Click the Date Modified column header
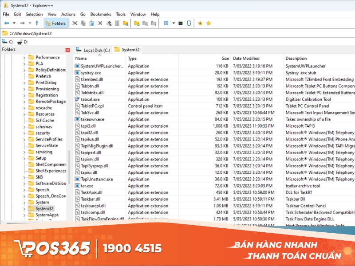The width and height of the screenshot is (355, 266). pos(248,58)
